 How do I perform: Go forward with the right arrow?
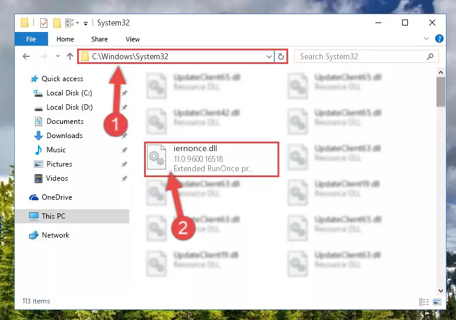pyautogui.click(x=44, y=56)
